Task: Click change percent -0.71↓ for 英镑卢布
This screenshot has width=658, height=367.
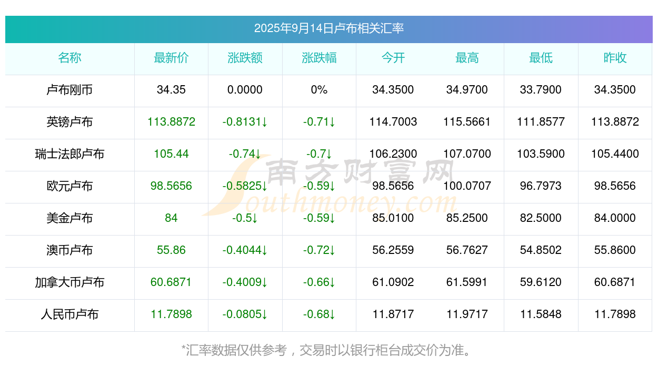Action: point(319,122)
